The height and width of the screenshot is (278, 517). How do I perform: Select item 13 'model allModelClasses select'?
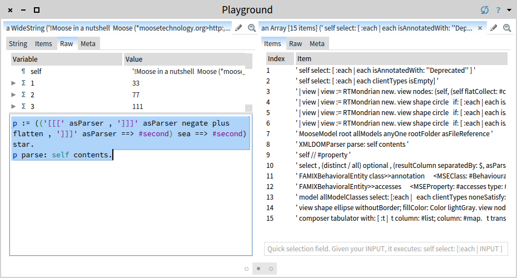click(386, 197)
